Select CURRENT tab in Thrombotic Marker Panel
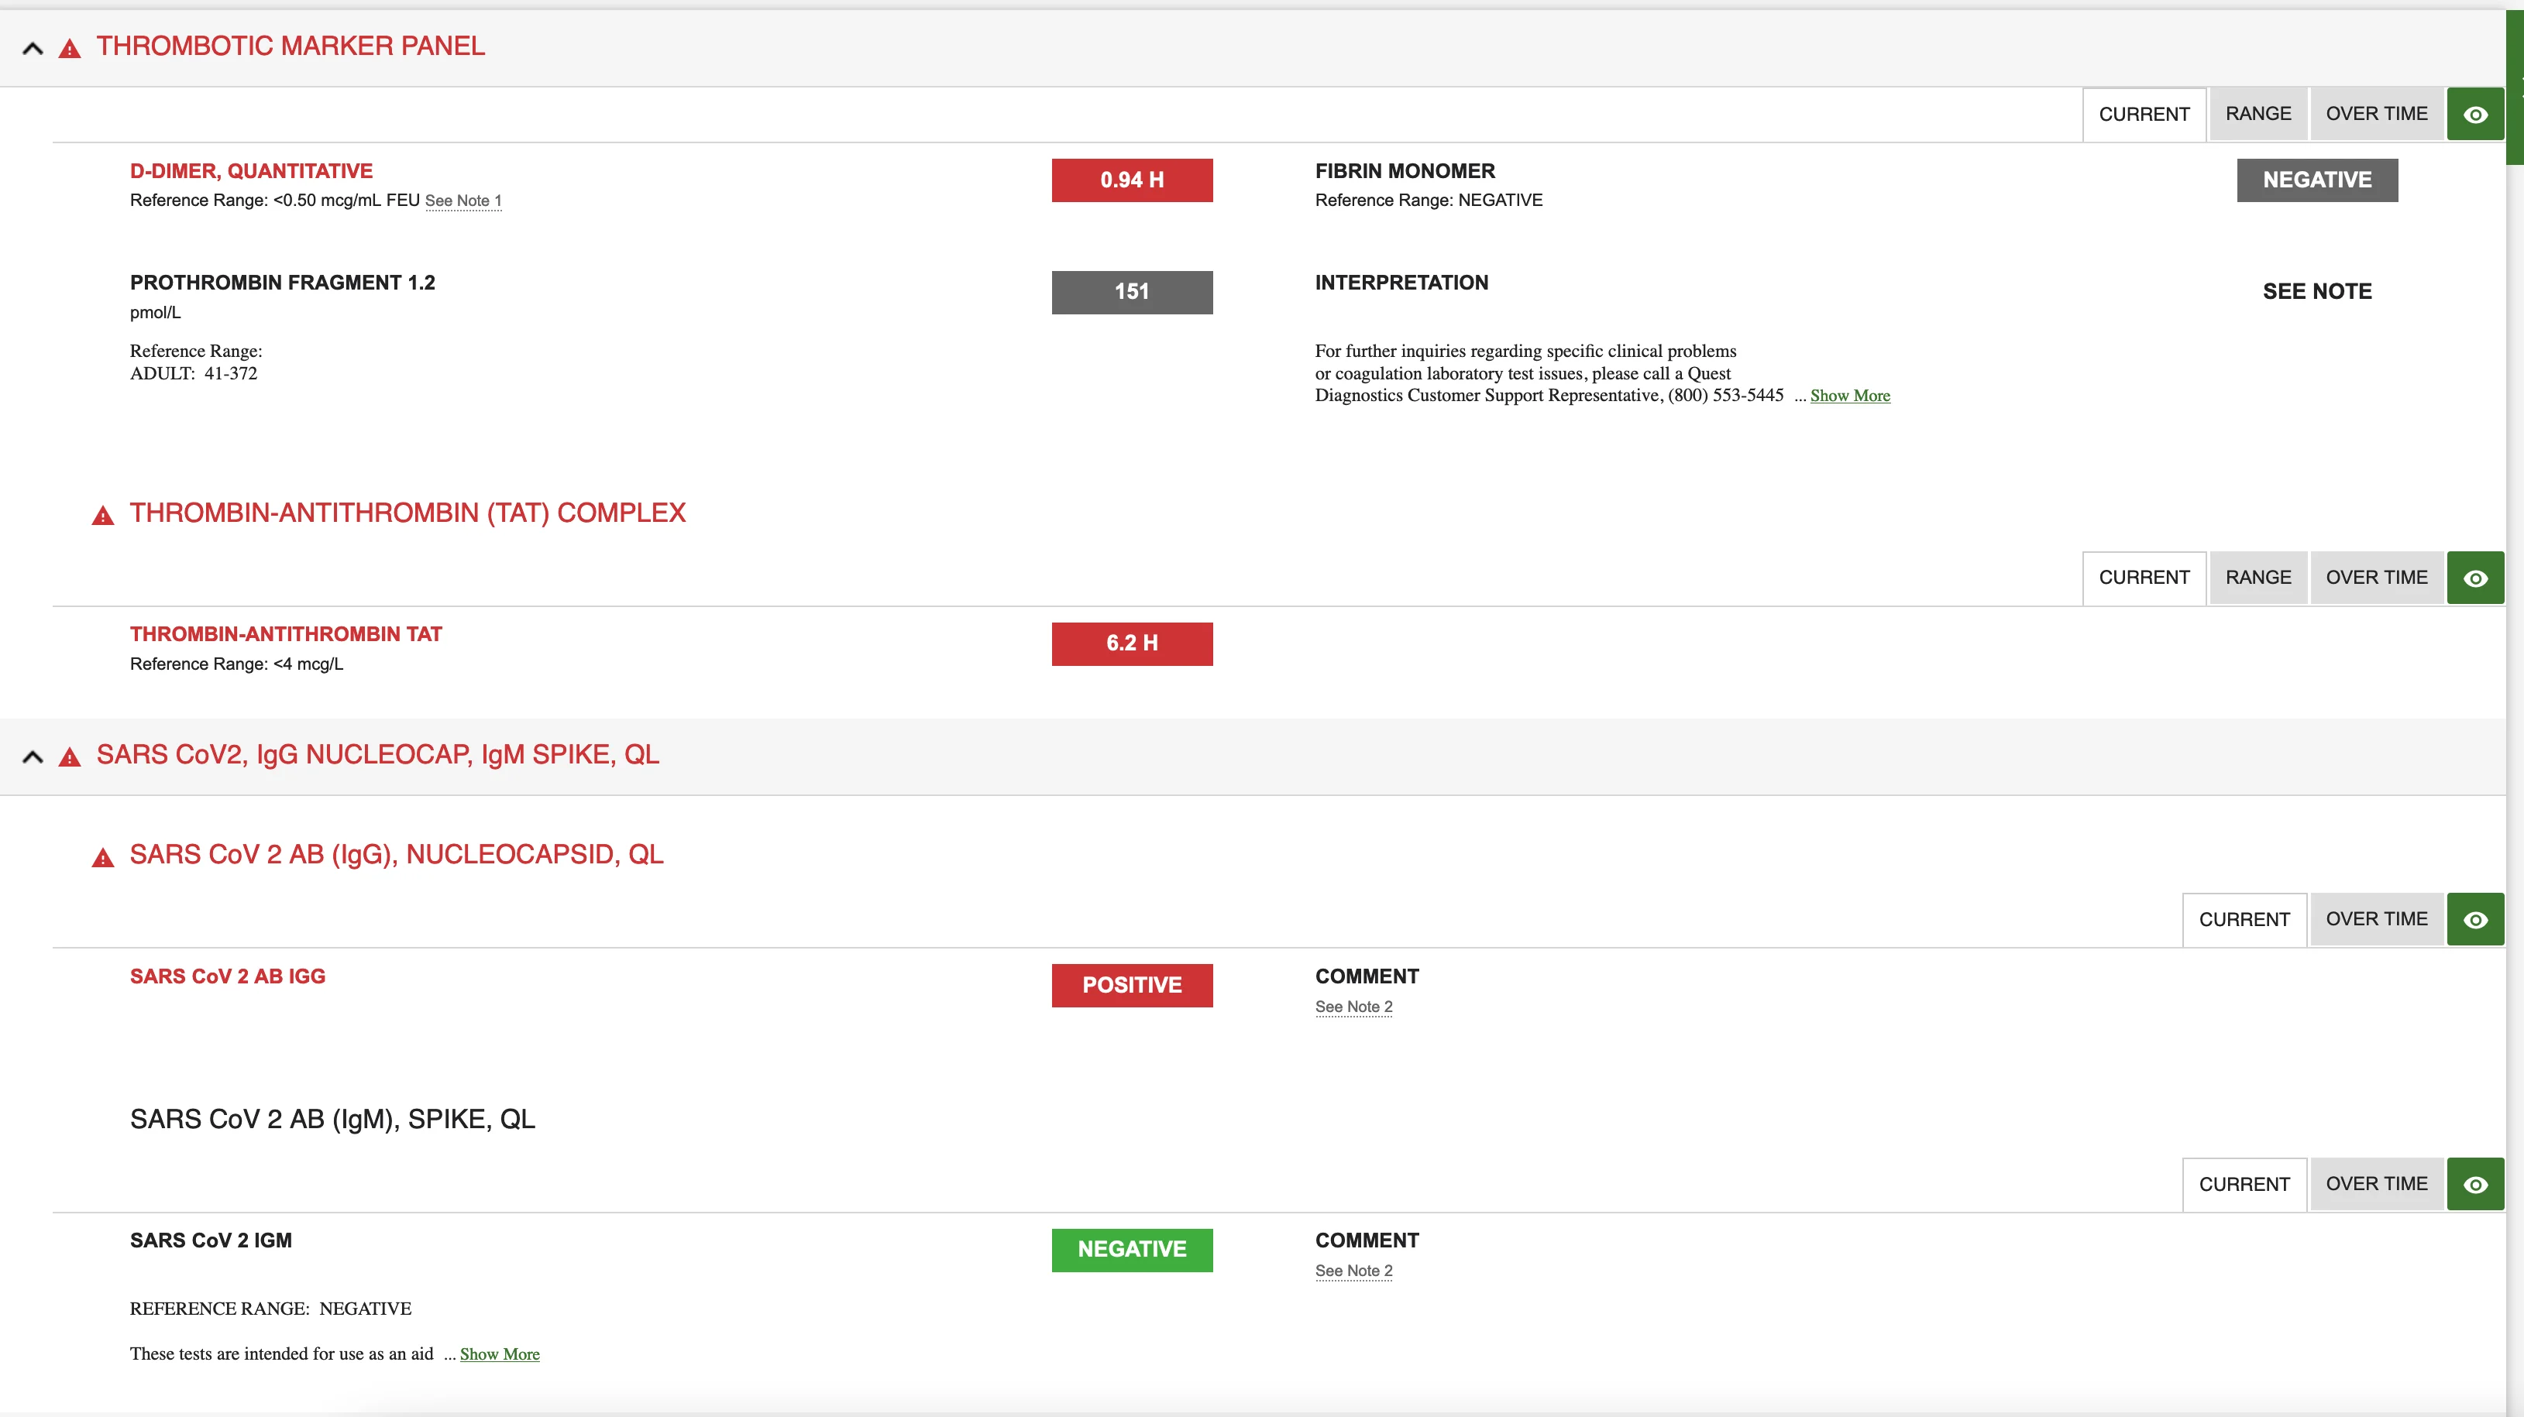2524x1417 pixels. pos(2144,115)
